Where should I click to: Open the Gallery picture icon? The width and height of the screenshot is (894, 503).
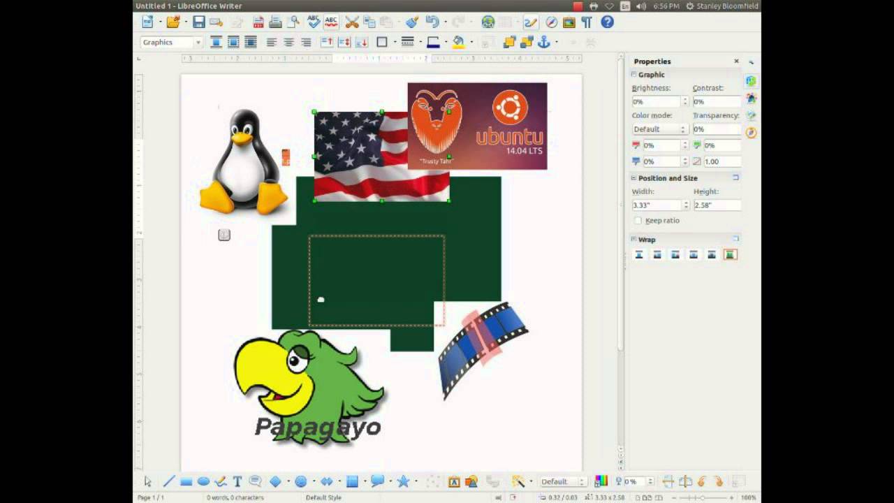(x=569, y=22)
